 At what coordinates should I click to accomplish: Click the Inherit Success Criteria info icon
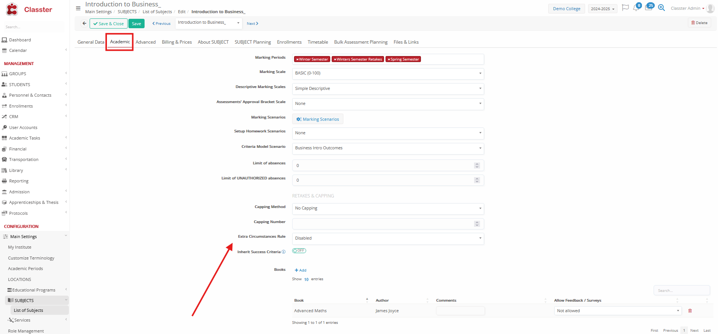pos(284,252)
